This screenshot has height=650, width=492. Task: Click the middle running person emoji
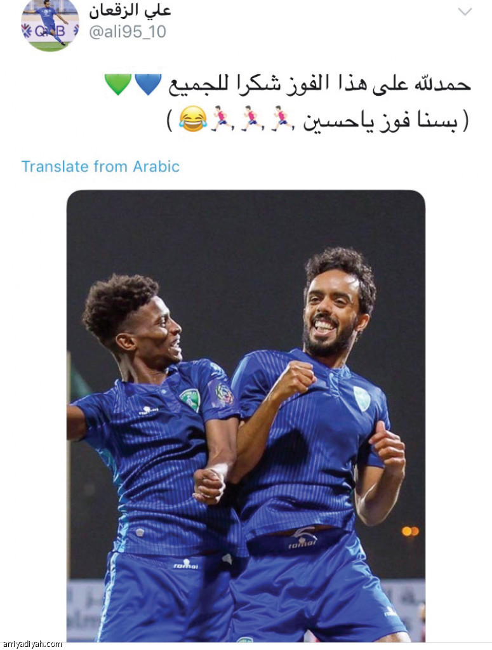coord(252,119)
